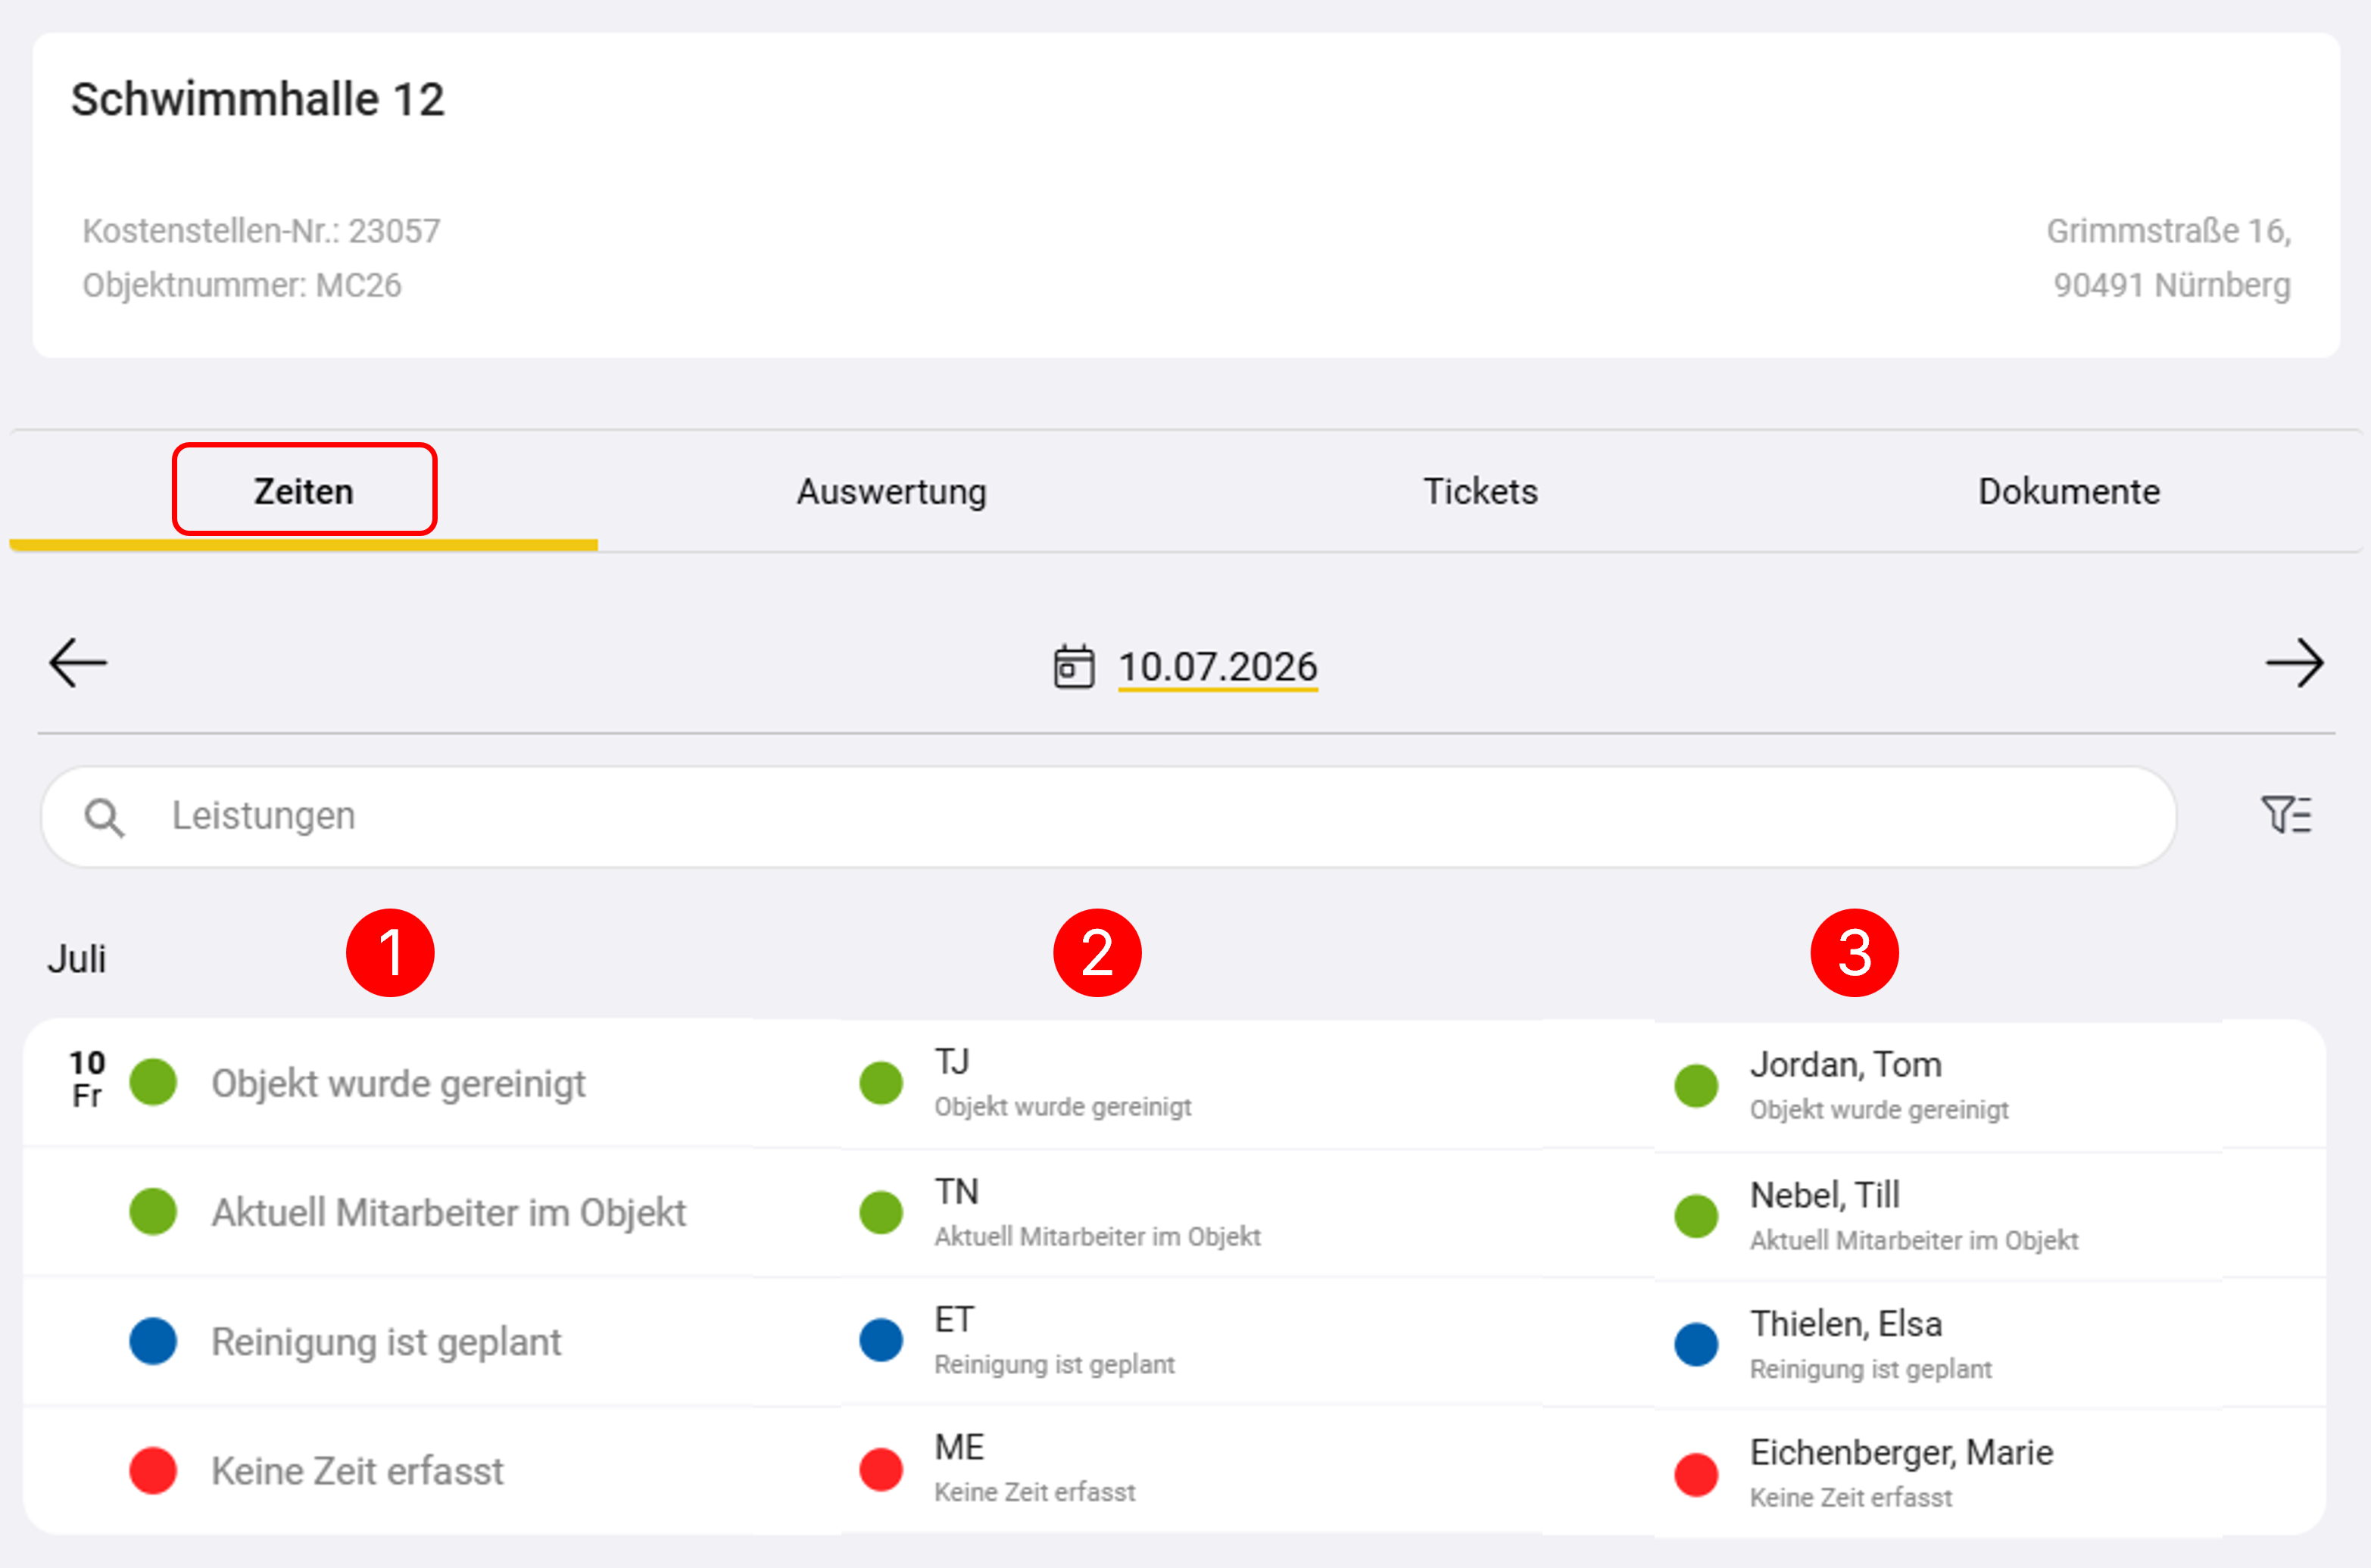Click large 'Reinigung ist geplant' legend text
The height and width of the screenshot is (1568, 2371).
[x=386, y=1342]
